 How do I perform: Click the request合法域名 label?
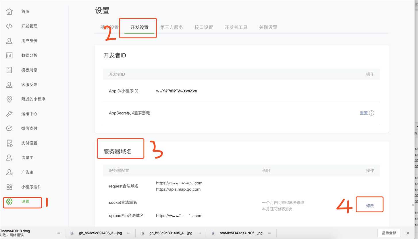[x=124, y=186]
